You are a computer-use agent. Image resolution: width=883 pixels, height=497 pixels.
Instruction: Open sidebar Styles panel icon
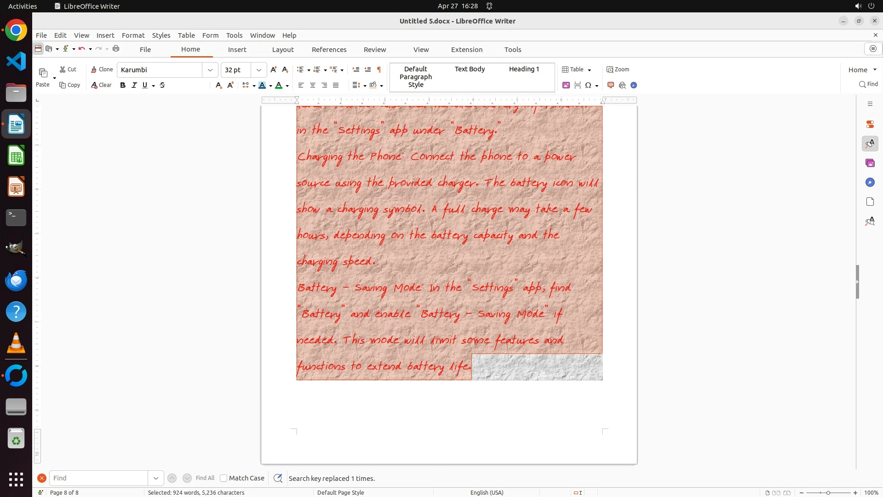(x=870, y=144)
